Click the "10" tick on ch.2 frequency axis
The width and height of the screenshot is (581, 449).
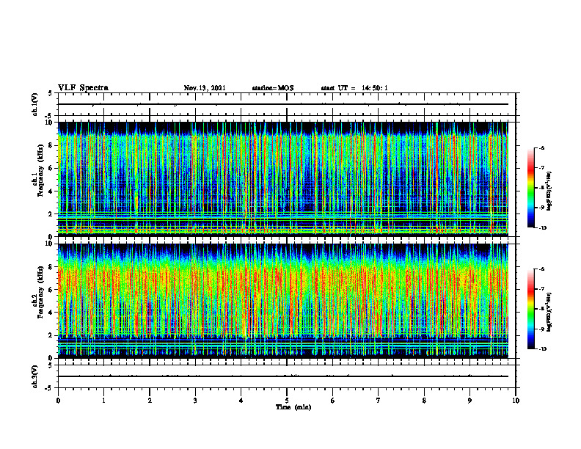pos(48,244)
